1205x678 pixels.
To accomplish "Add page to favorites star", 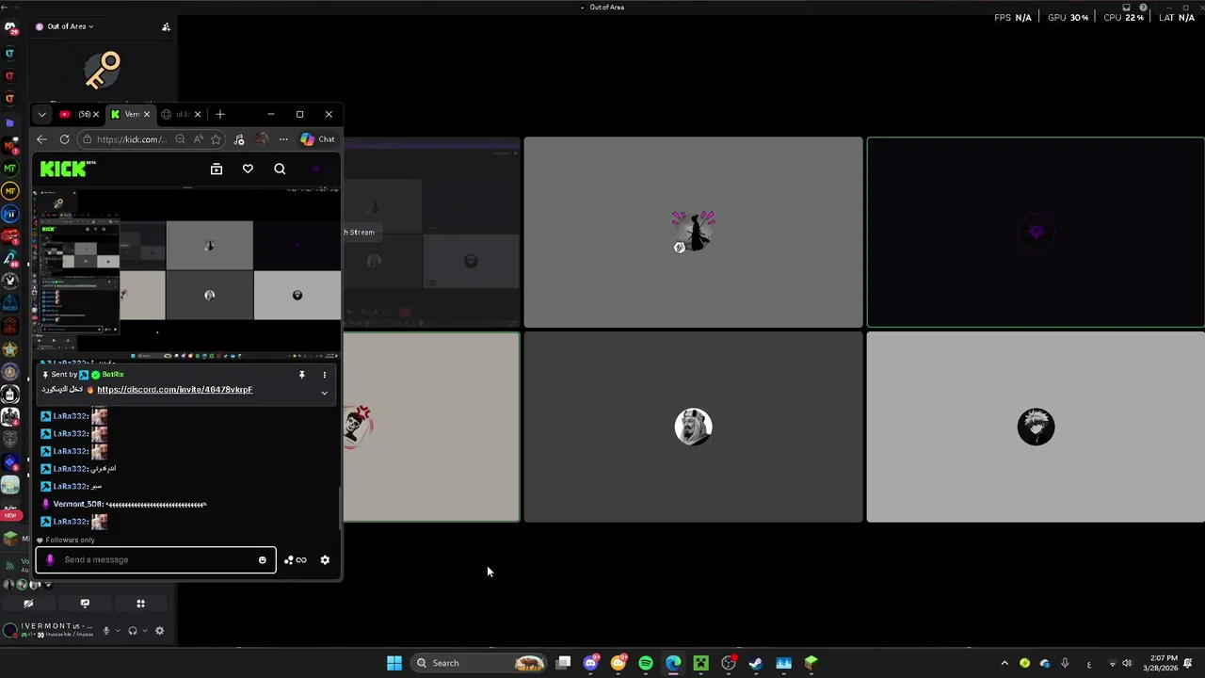I will click(x=216, y=139).
